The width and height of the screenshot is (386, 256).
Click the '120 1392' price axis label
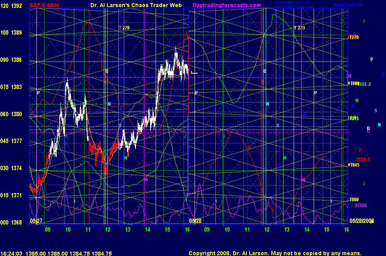(x=11, y=6)
